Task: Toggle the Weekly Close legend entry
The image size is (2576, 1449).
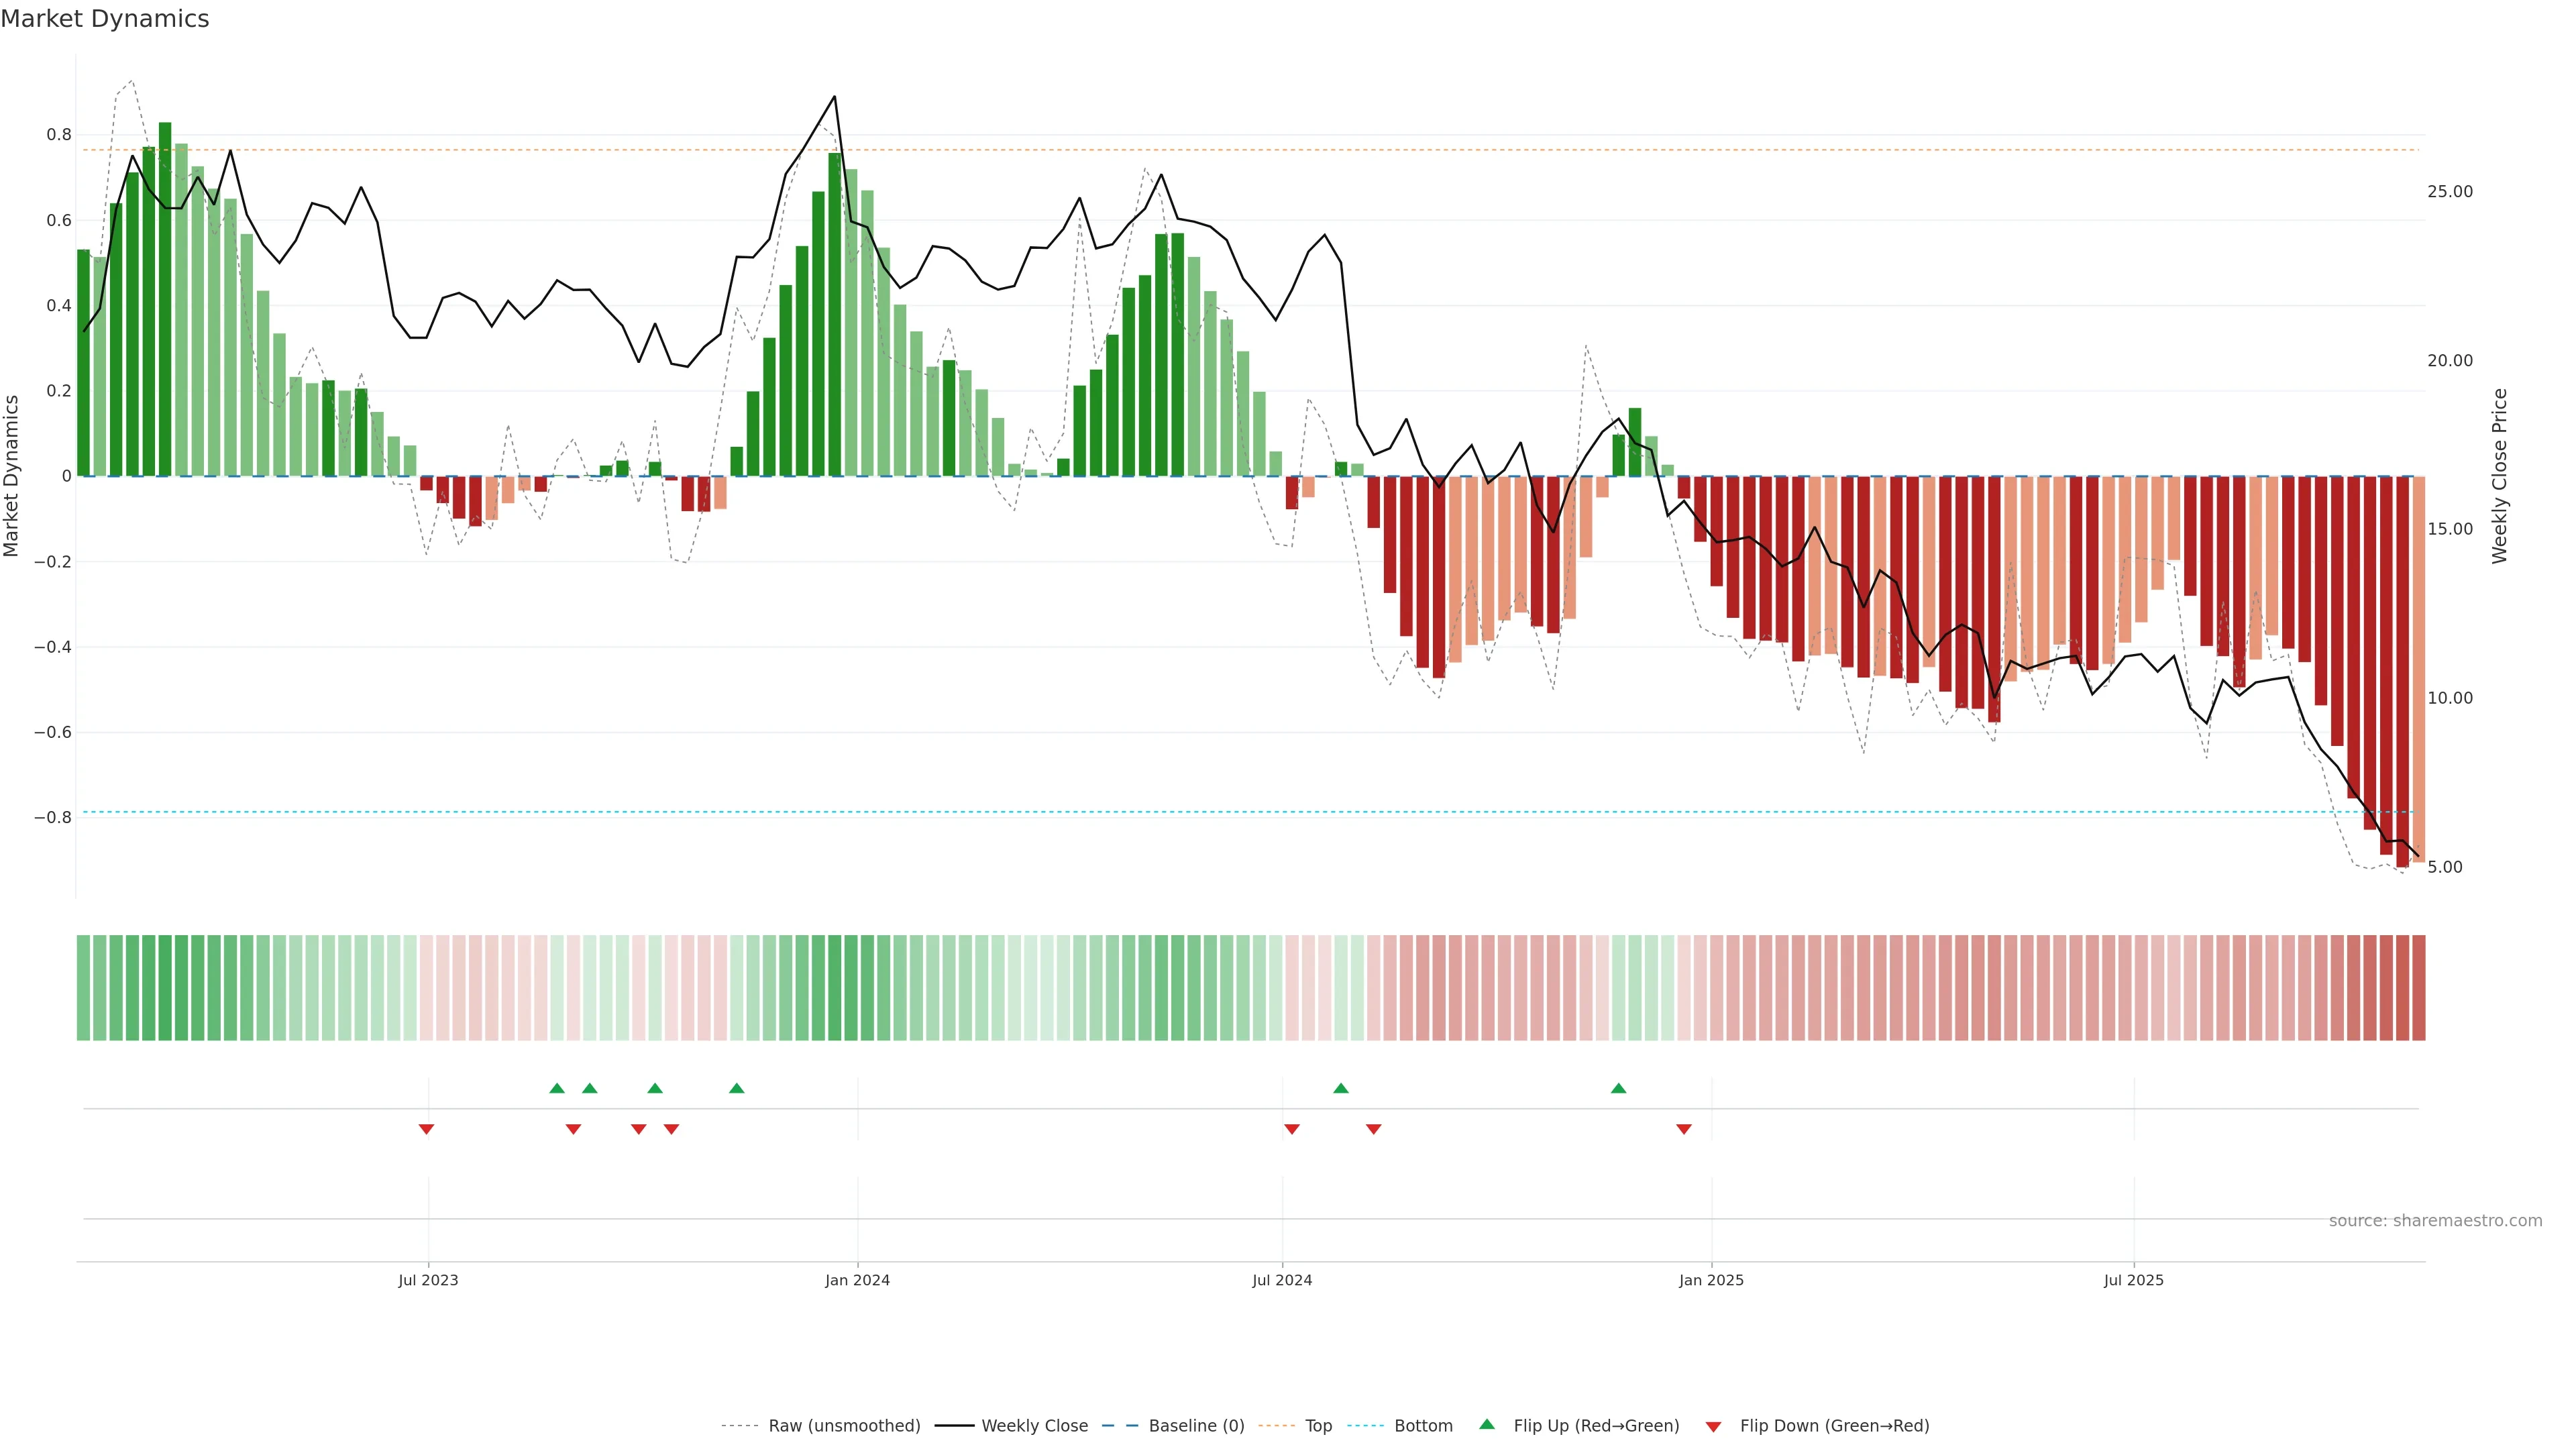Action: click(x=1034, y=1426)
